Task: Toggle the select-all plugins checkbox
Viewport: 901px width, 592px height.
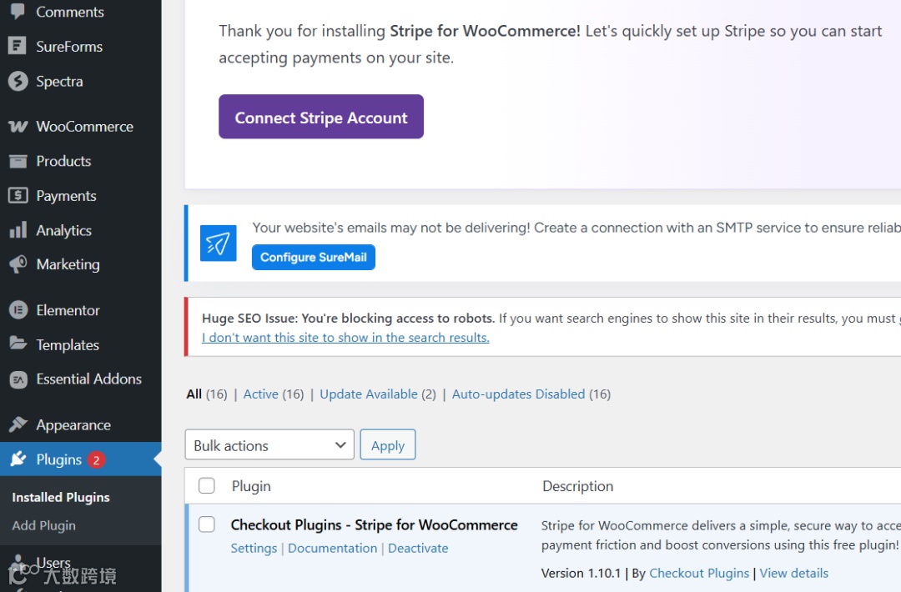Action: 206,486
